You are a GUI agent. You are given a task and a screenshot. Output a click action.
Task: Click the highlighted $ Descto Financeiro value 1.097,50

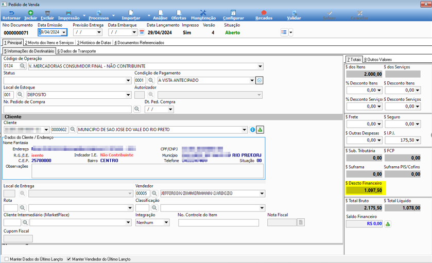[364, 190]
